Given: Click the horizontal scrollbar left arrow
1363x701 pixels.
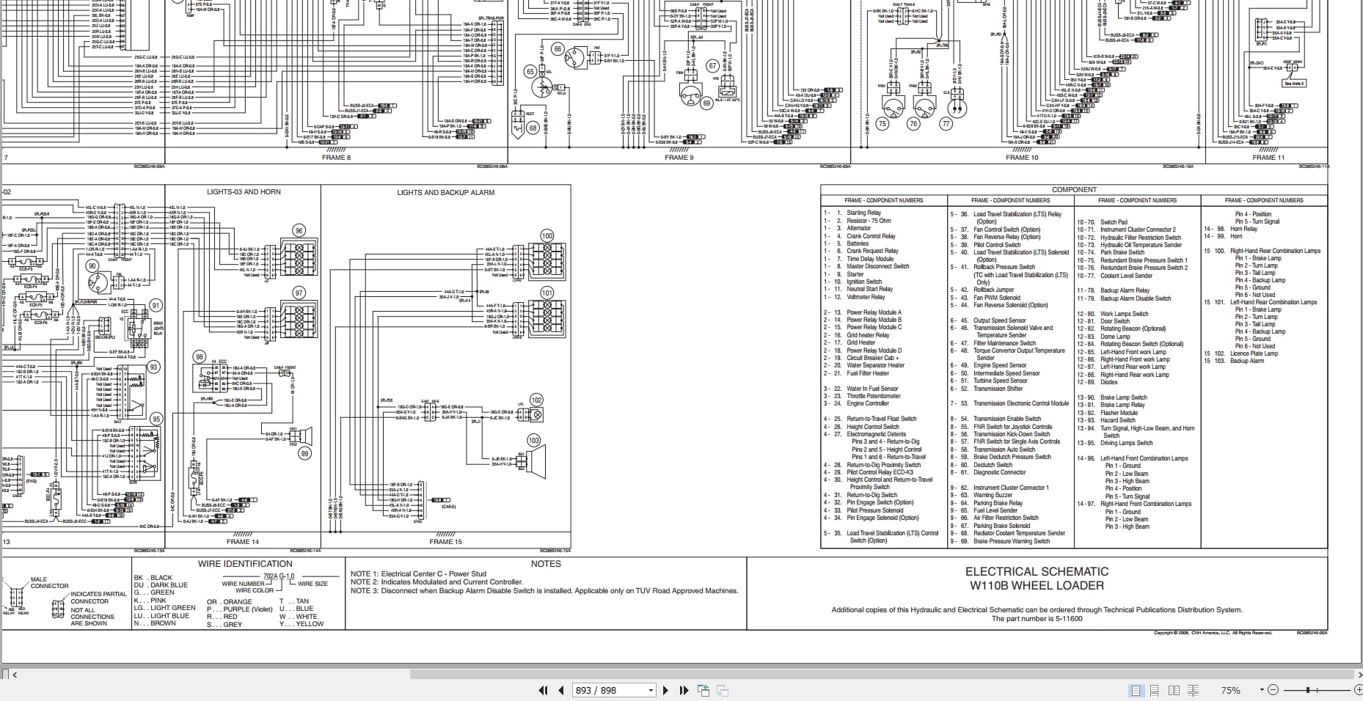Looking at the screenshot, I should coord(15,675).
